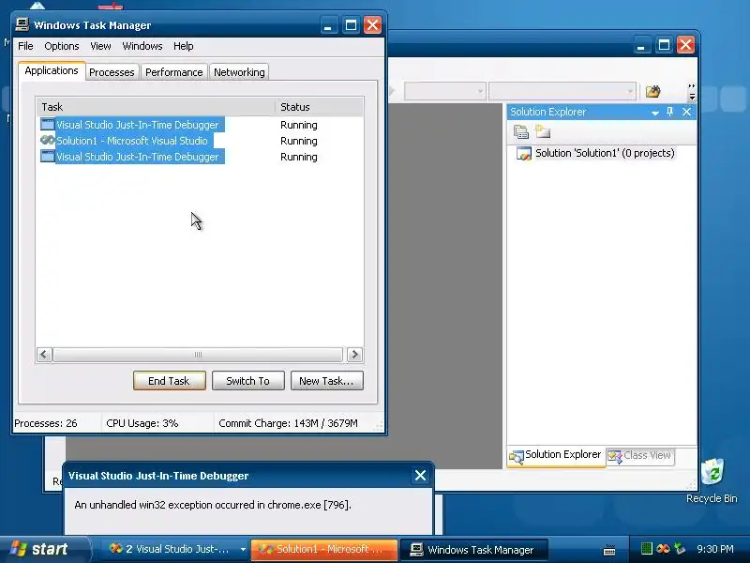Switch to the Solution Explorer bottom tab
Screen dimensions: 750x563
pyautogui.click(x=555, y=456)
